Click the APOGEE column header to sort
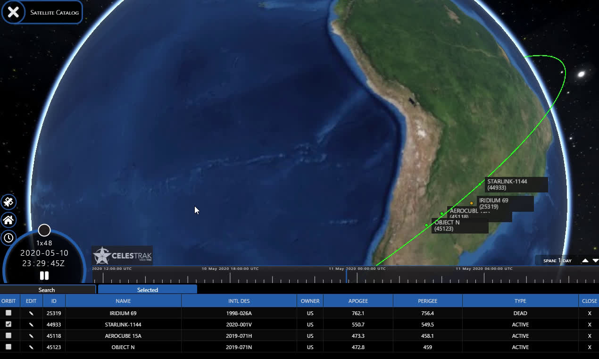Screen dimensions: 599x359 [x=358, y=301]
